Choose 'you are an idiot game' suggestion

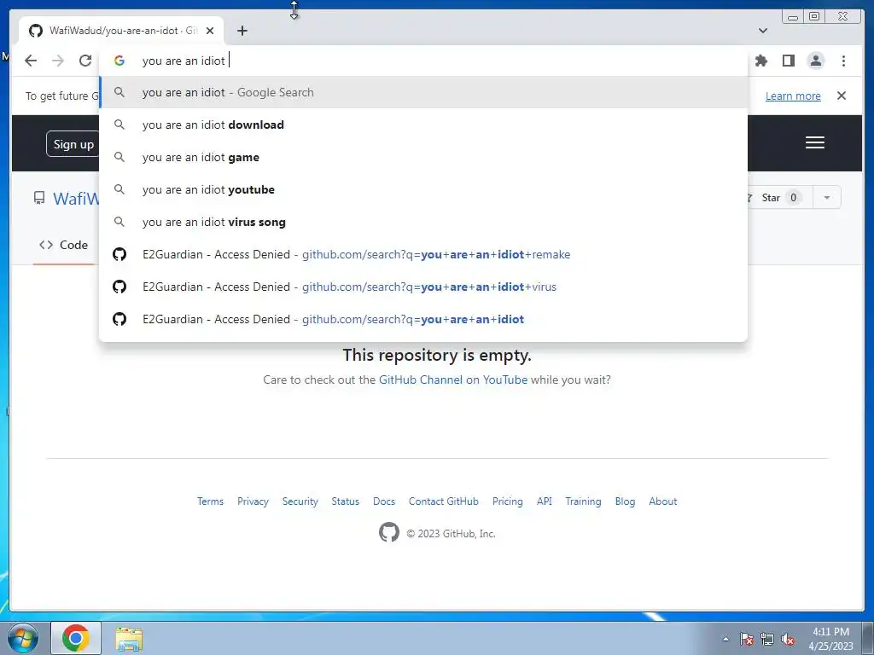423,157
